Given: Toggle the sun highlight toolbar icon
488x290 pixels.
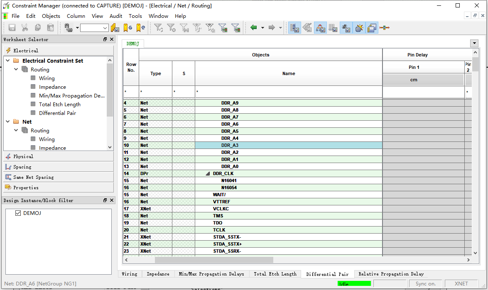Looking at the screenshot, I should pos(359,28).
